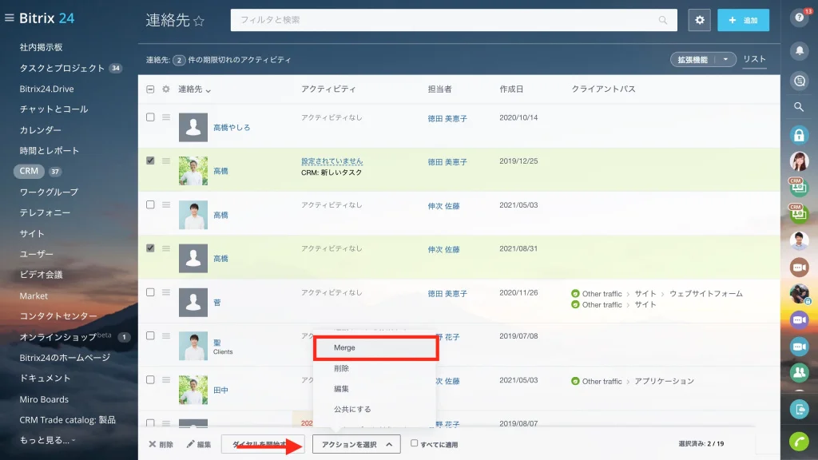This screenshot has height=460, width=818.
Task: Sort by 連絡先 column header arrow
Action: point(208,91)
